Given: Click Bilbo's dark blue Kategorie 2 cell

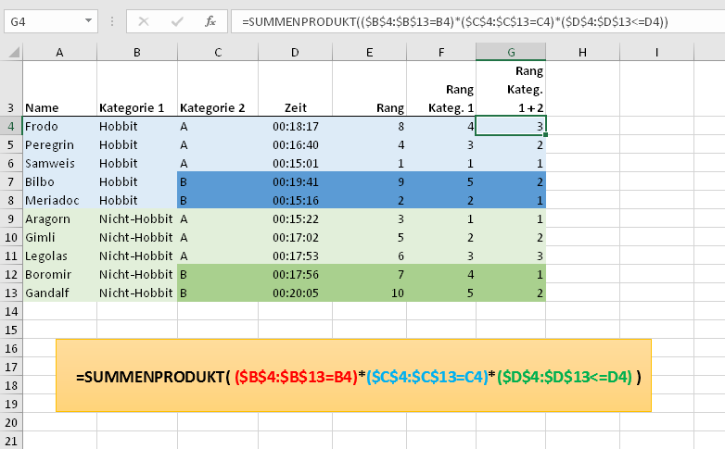Looking at the screenshot, I should (x=216, y=181).
